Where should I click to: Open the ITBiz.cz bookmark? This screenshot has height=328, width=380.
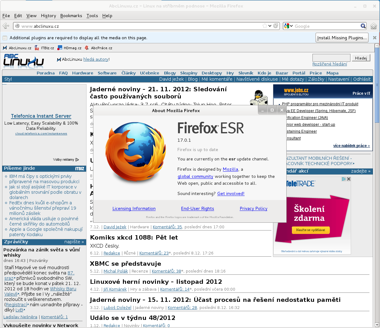[44, 48]
